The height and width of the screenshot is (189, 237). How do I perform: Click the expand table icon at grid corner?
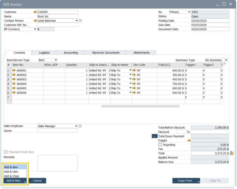[224, 64]
